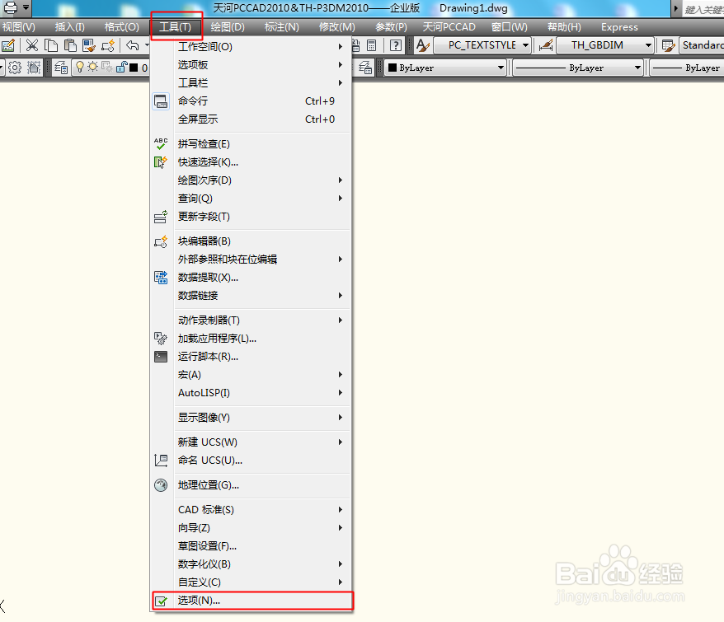Click the InfoCenter expand arrow button
Image resolution: width=724 pixels, height=622 pixels.
tap(676, 8)
